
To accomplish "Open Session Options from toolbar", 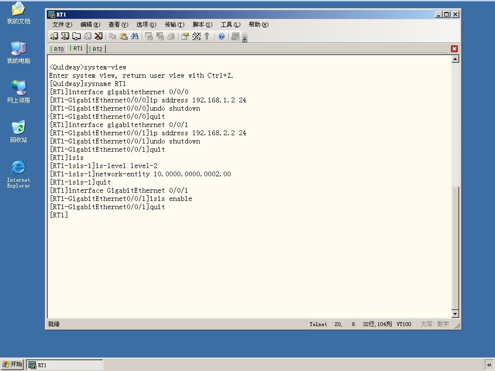I will [x=185, y=36].
